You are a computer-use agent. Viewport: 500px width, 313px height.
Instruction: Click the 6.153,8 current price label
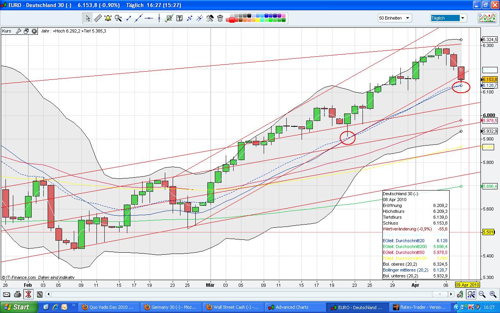[x=489, y=79]
